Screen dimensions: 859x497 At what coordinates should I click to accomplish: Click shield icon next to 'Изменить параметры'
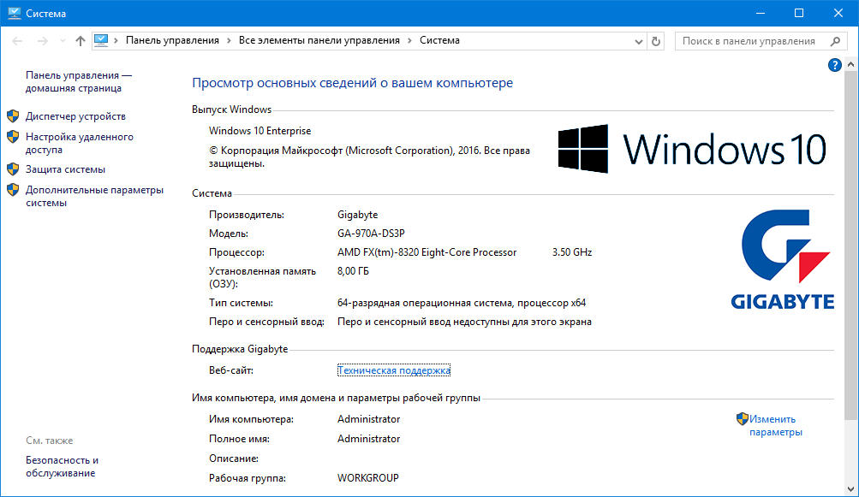point(743,419)
